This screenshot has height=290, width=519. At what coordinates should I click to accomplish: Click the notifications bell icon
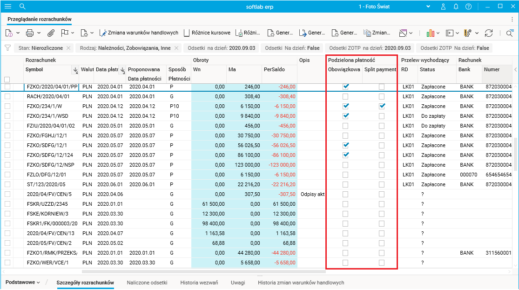(456, 7)
